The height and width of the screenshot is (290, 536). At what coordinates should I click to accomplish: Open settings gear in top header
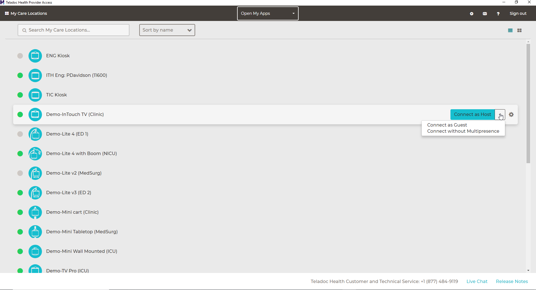pos(472,14)
